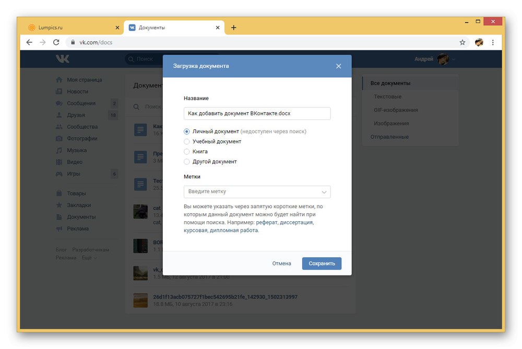
Task: Open Андрей profile dropdown in header
Action: [x=435, y=59]
